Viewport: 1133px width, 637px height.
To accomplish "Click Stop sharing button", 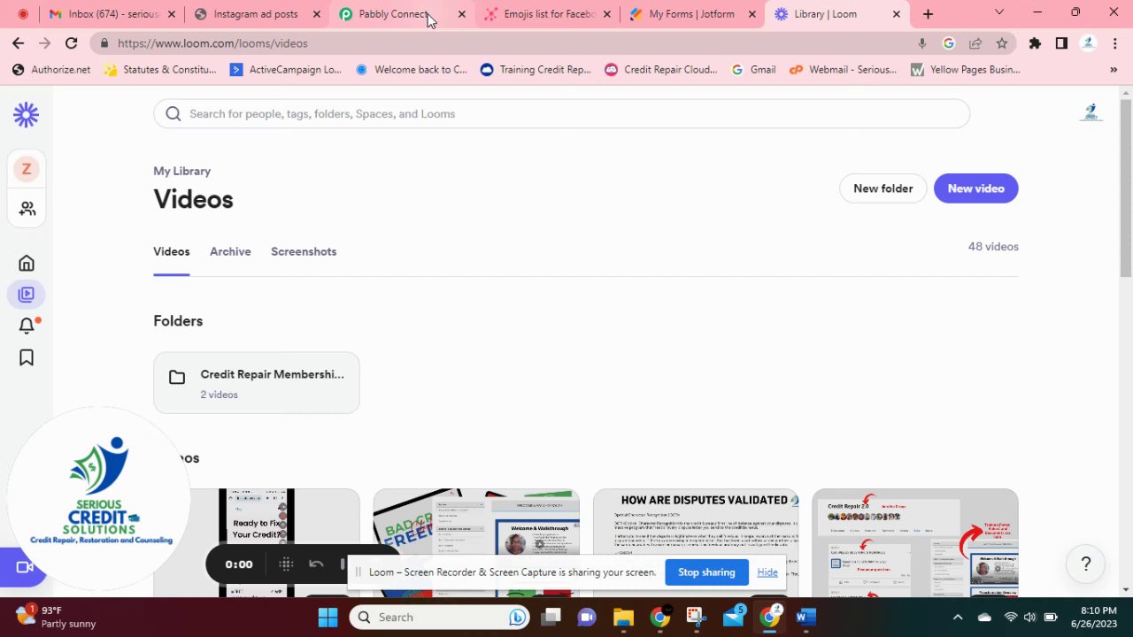I will coord(706,572).
